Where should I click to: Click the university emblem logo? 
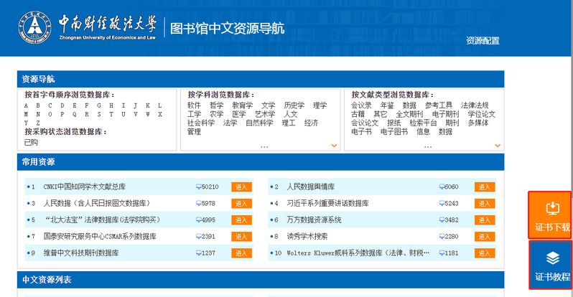34,27
